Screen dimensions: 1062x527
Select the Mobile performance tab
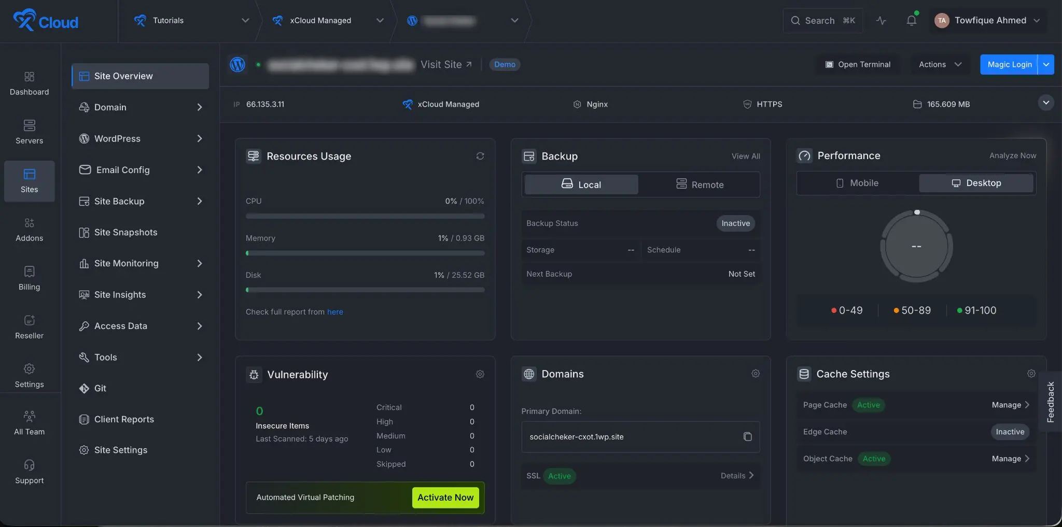[857, 183]
